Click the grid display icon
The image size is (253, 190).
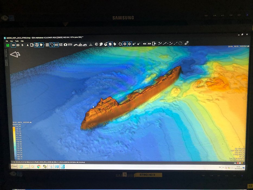click(x=47, y=45)
